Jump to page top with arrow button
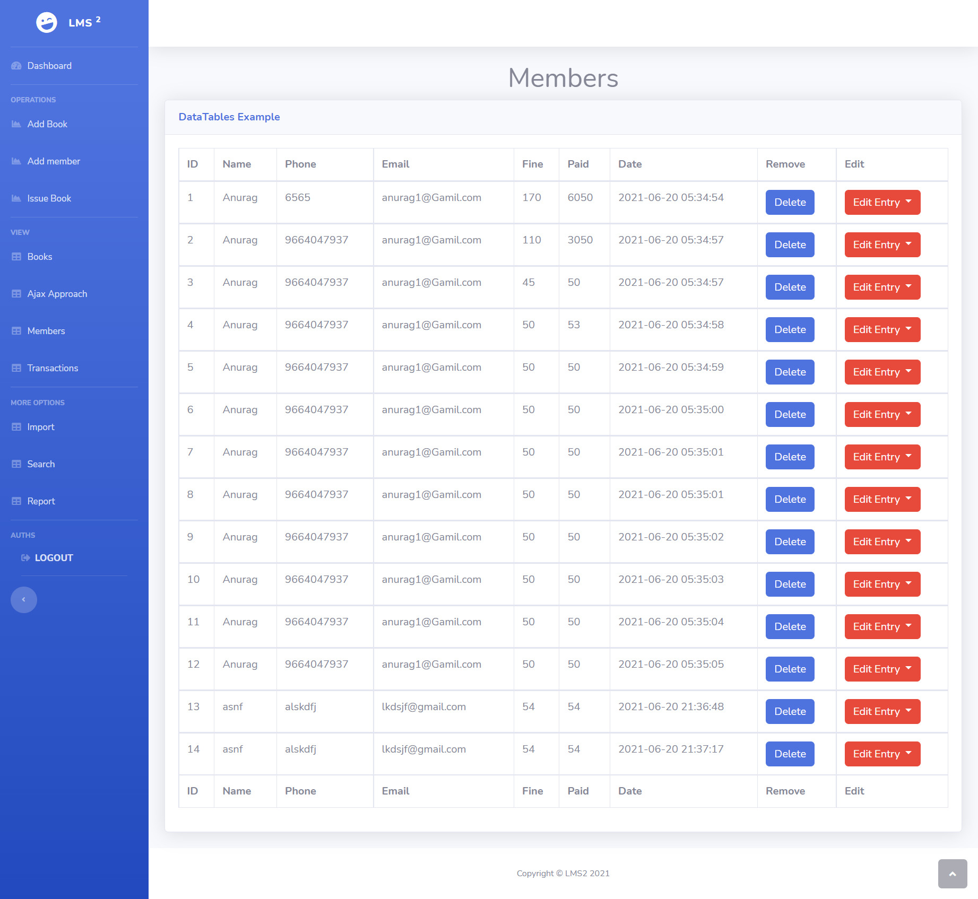The height and width of the screenshot is (899, 978). (x=953, y=874)
